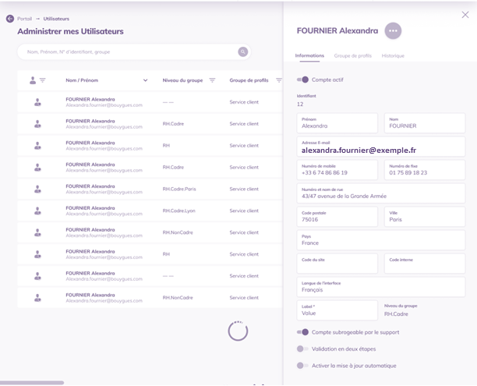
Task: Disable Compte subrogeable par le support
Action: [x=303, y=332]
